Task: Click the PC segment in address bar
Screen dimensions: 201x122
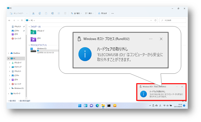Action: 32,20
